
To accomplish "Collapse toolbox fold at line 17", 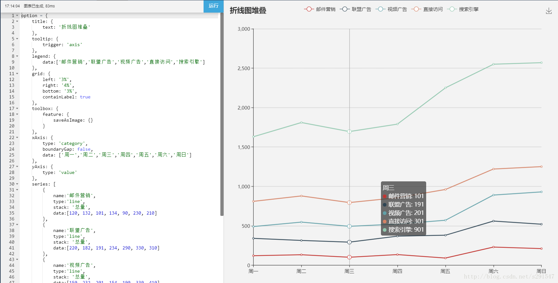I will coord(17,108).
